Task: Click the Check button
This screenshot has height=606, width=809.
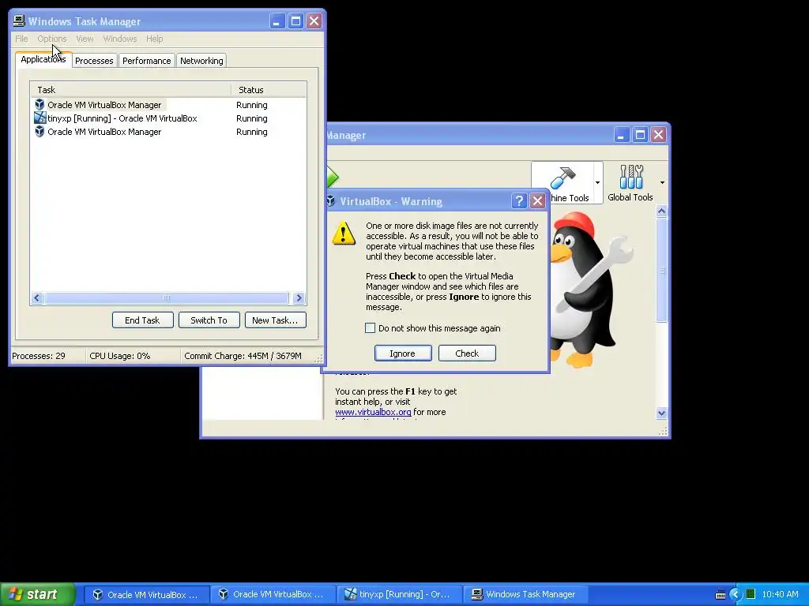Action: [467, 353]
